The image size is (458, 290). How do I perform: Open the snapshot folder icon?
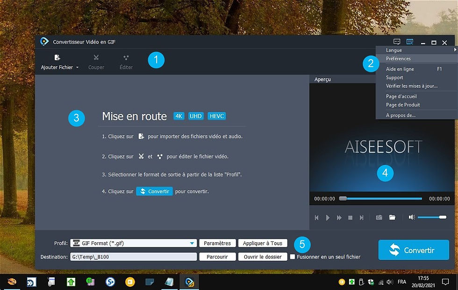click(392, 217)
